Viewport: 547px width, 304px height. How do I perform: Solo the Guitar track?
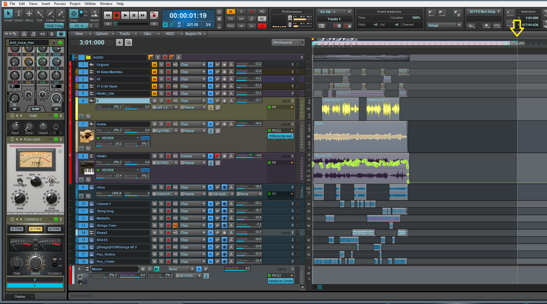161,124
